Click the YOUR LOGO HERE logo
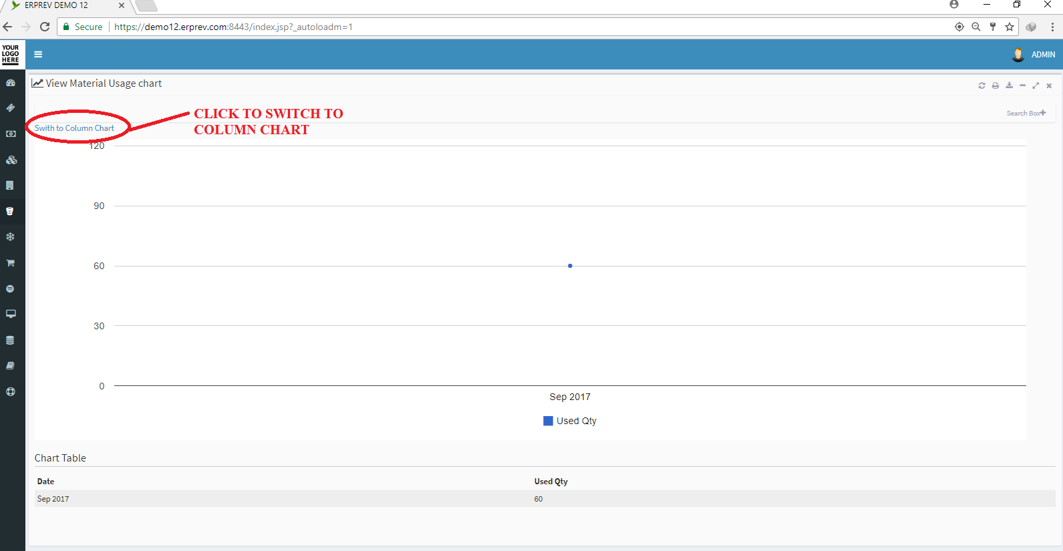 coord(11,54)
